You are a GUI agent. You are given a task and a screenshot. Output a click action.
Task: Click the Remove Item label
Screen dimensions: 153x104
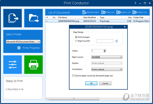pyautogui.click(x=93, y=12)
